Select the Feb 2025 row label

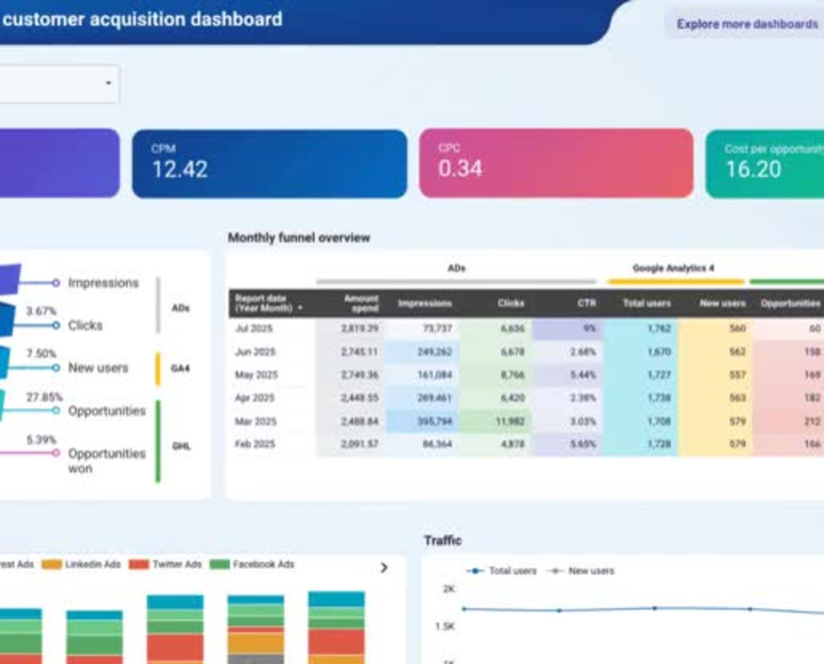click(255, 444)
